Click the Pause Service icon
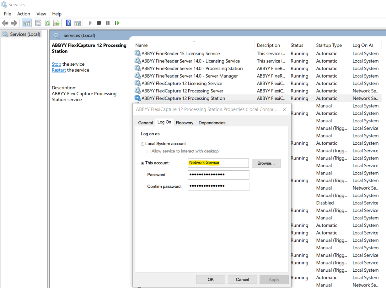Image resolution: width=386 pixels, height=288 pixels. (108, 23)
